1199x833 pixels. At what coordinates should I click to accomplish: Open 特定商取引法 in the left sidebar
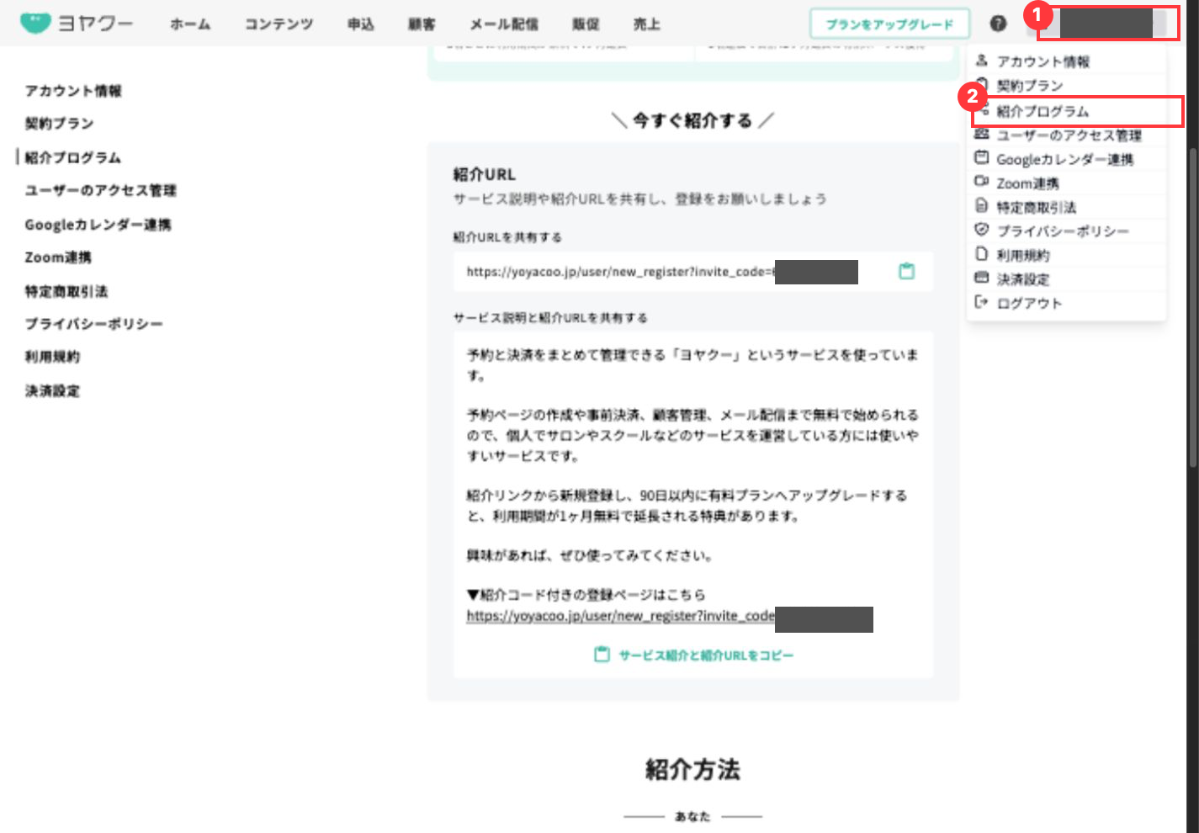66,291
